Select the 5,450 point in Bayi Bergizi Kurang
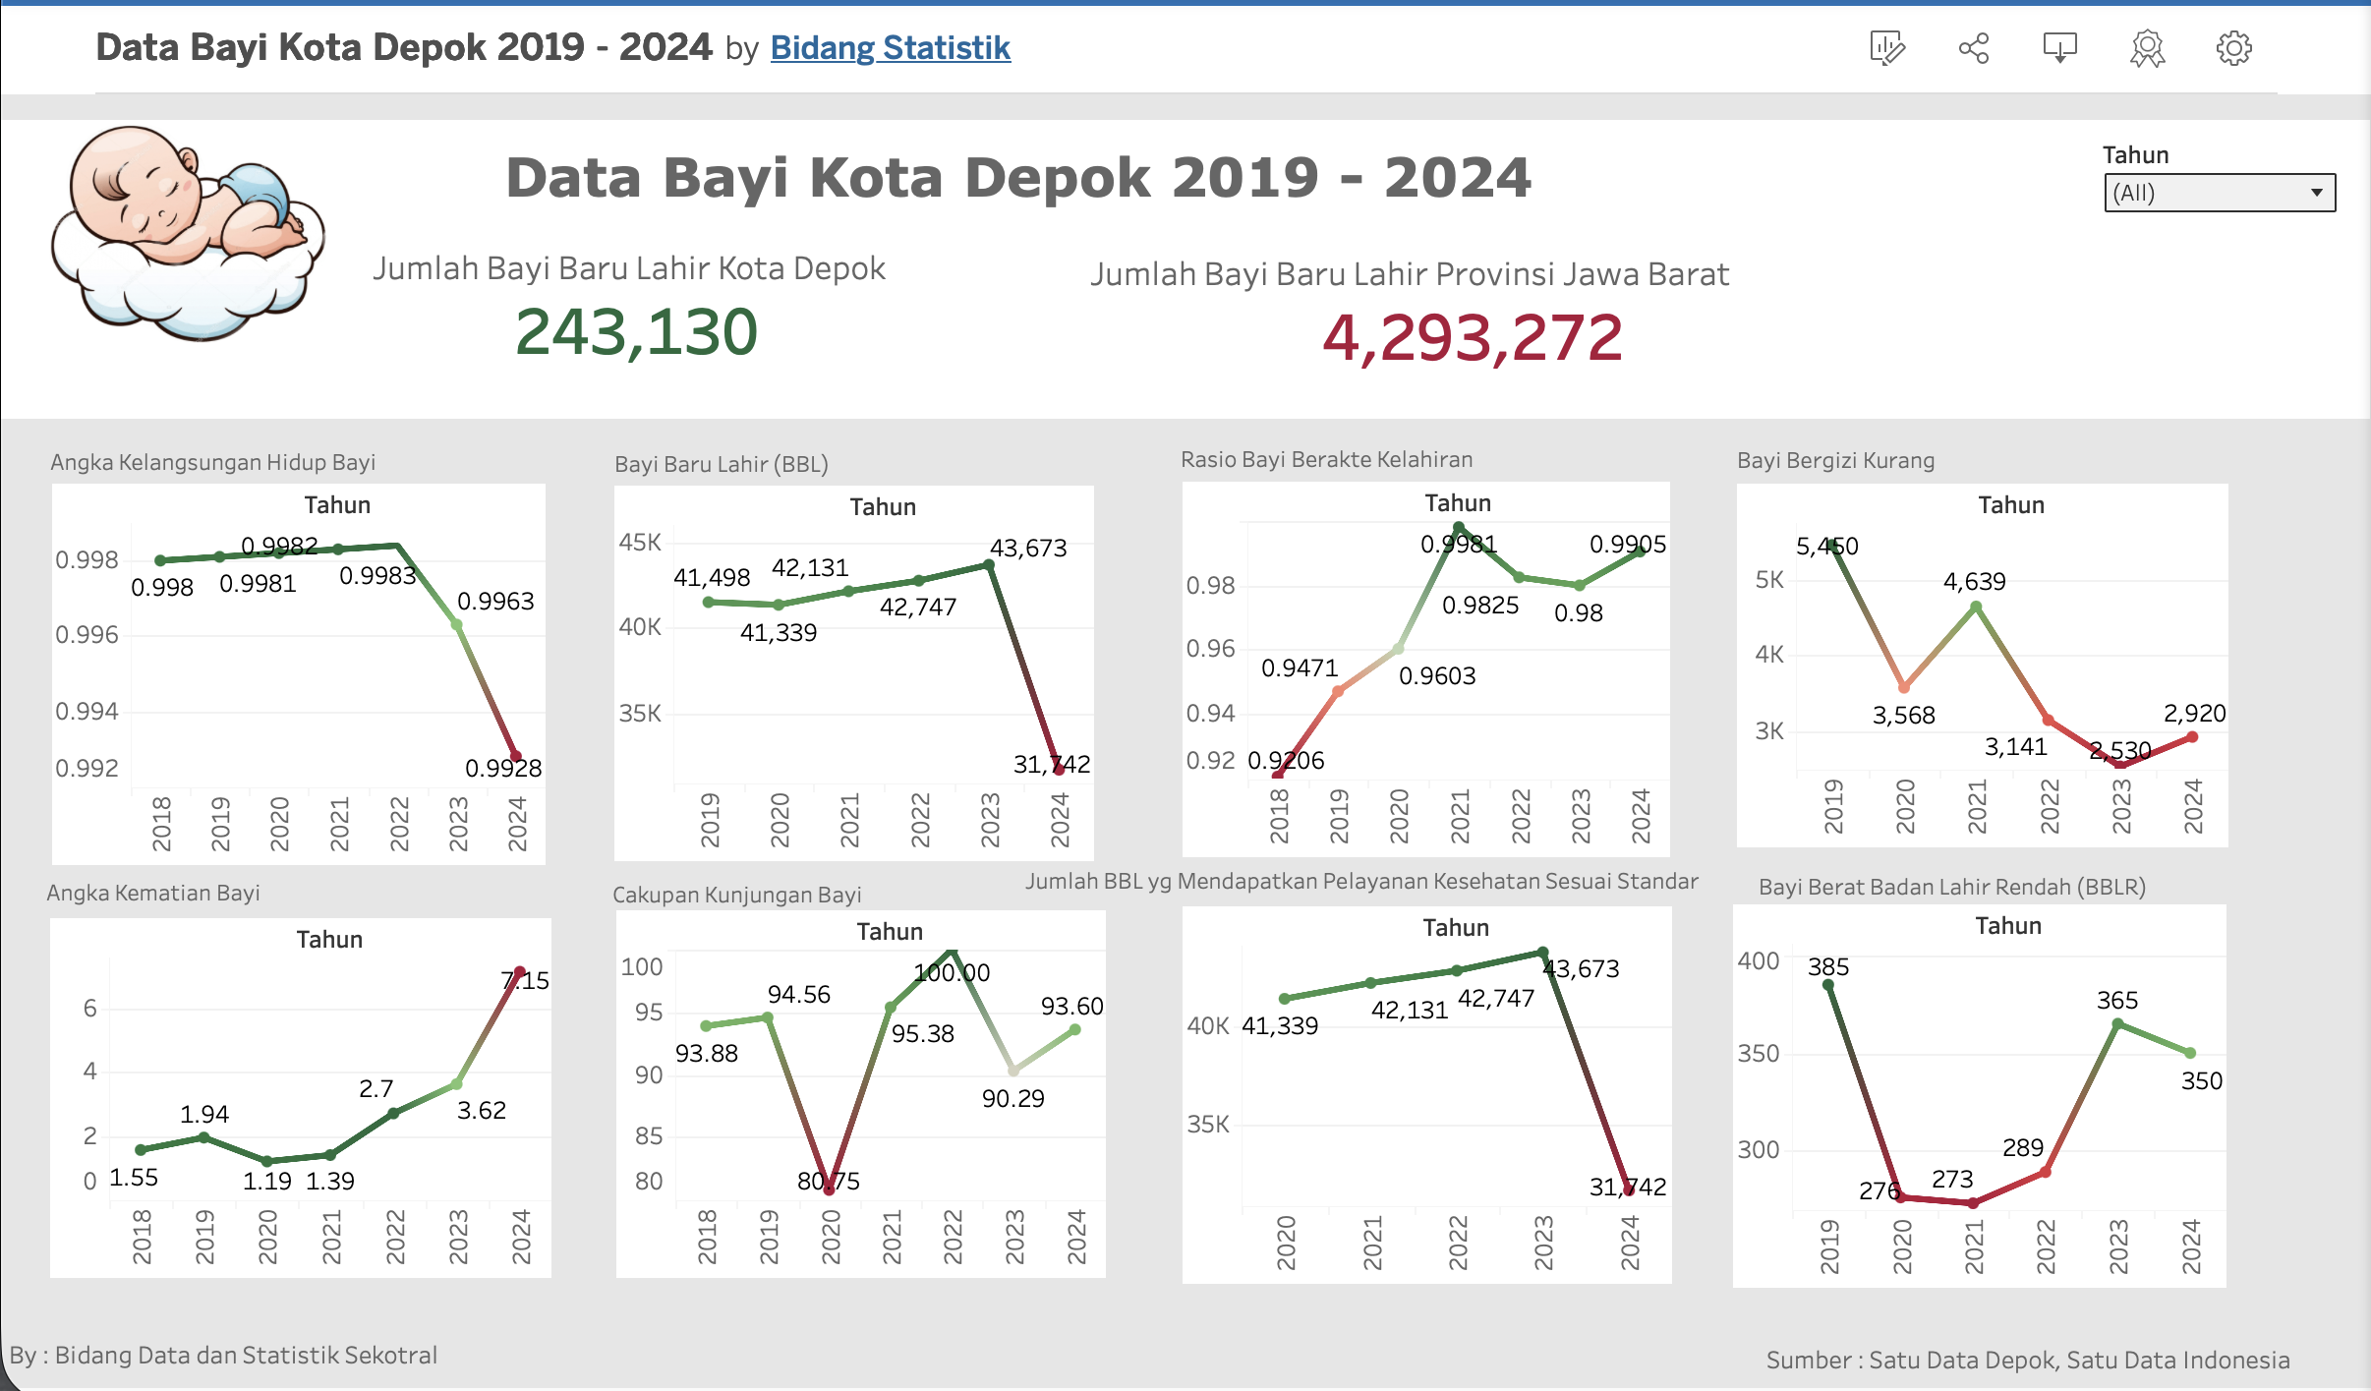Viewport: 2371px width, 1391px height. 1833,544
